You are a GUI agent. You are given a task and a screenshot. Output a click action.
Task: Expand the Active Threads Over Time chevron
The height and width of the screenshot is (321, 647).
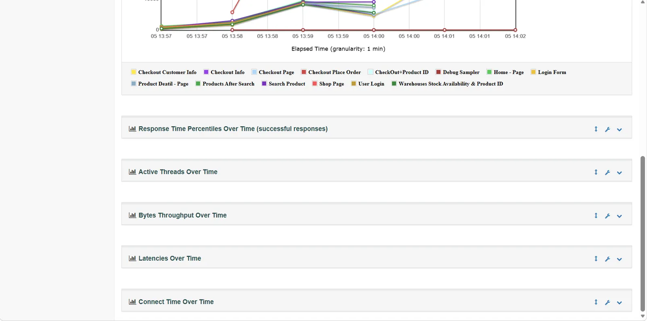[619, 172]
